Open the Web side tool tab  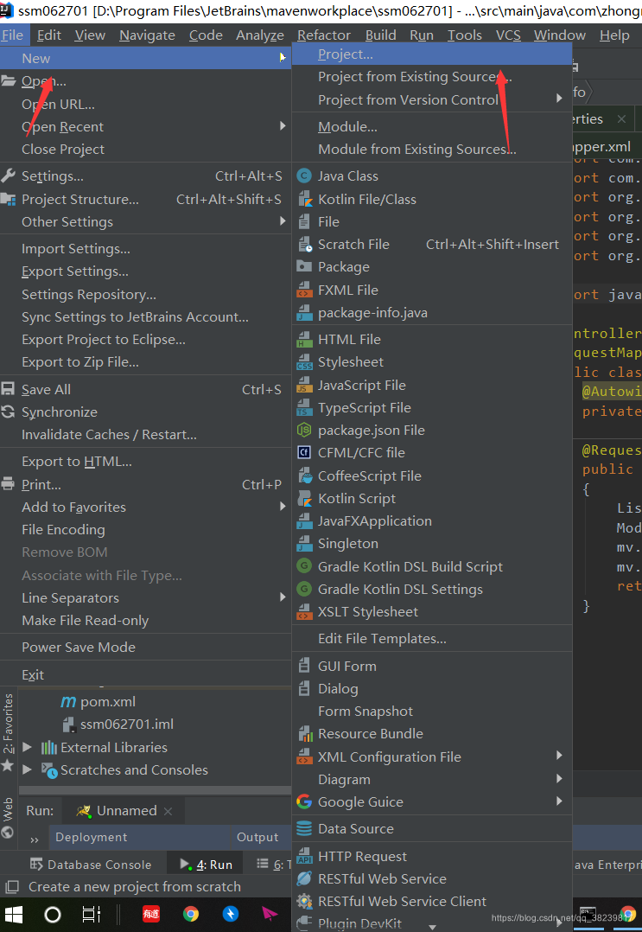point(8,817)
